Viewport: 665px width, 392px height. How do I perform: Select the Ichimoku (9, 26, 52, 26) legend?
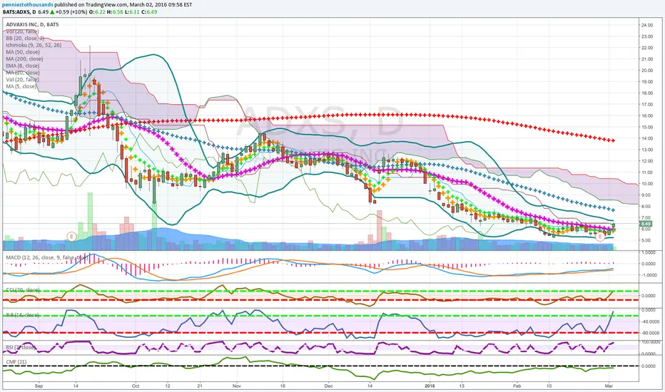tap(34, 45)
